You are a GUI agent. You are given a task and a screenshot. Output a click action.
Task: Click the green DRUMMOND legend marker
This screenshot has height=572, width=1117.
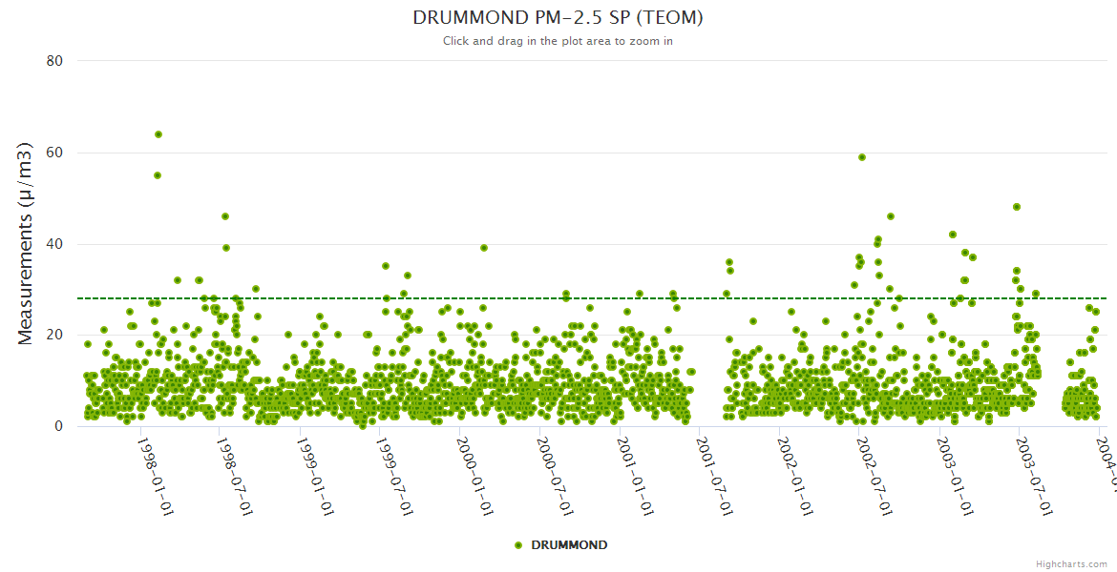518,545
